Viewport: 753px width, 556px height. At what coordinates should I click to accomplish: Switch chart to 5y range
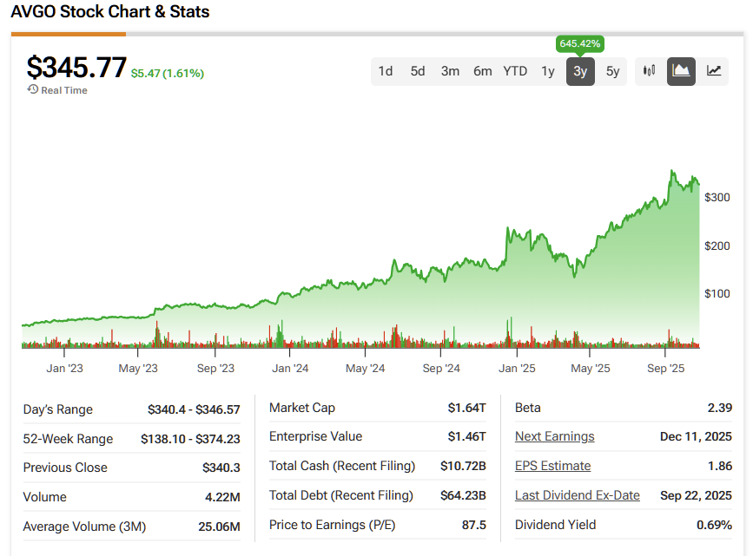coord(612,71)
